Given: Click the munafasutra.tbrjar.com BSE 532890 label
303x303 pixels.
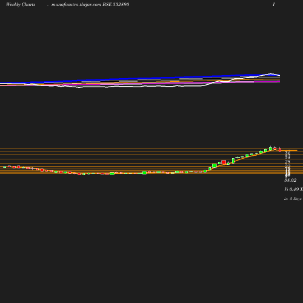Looking at the screenshot, I should [x=90, y=4].
